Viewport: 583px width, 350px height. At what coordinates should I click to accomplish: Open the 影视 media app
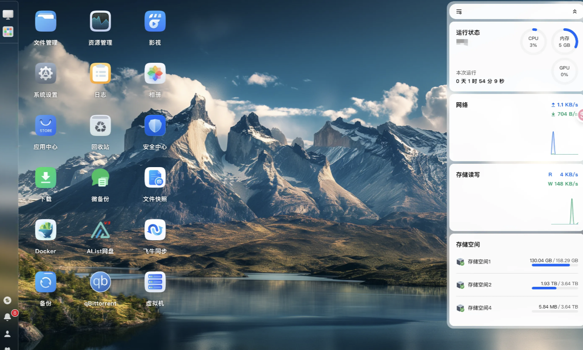pos(155,22)
